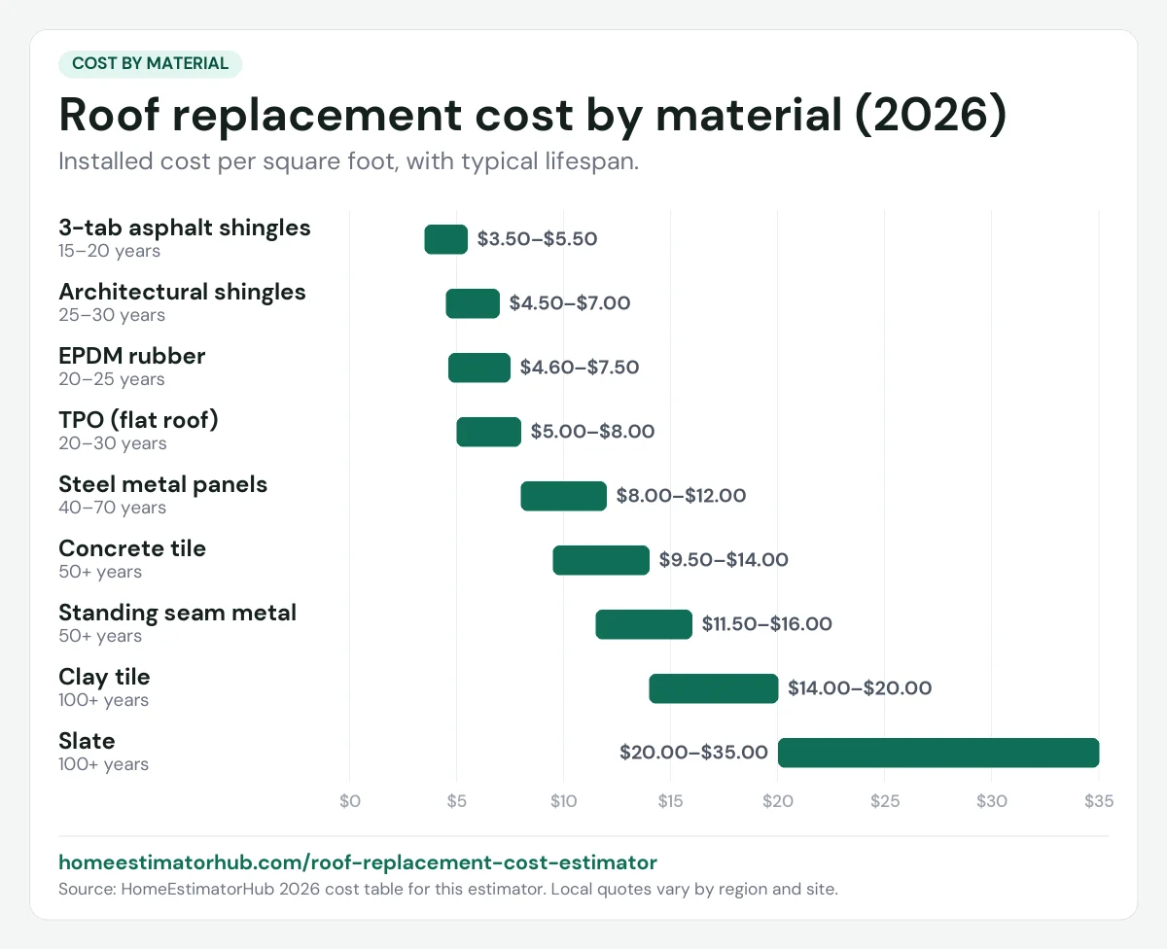Select the subtitle Installed cost per square foot
Viewport: 1167px width, 949px height.
pyautogui.click(x=348, y=161)
